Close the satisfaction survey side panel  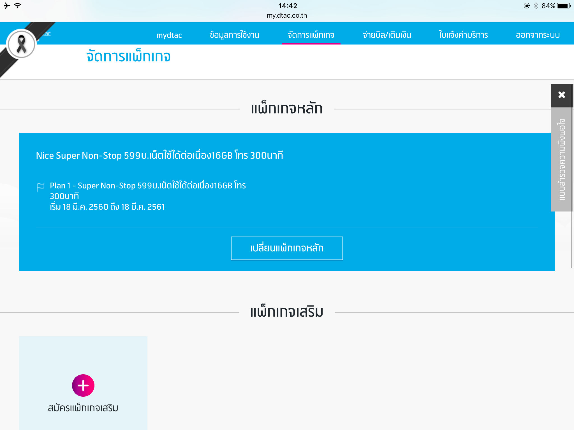(x=562, y=95)
